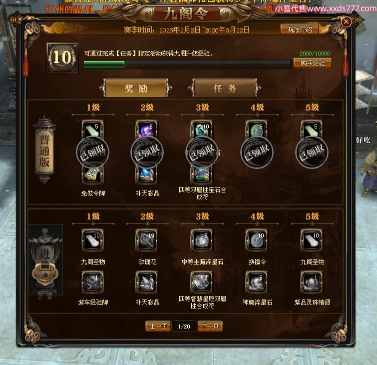Click the 购买经验 button
Screen dimensions: 377x365
click(312, 63)
